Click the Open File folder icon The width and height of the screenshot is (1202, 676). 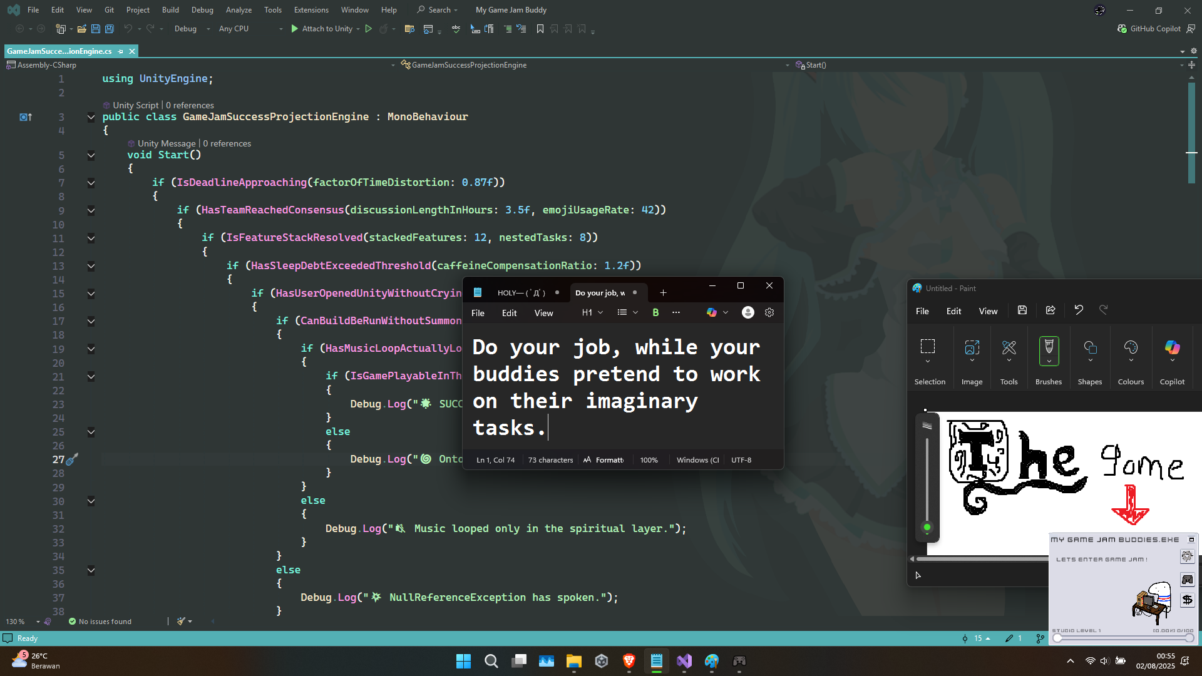pos(81,29)
